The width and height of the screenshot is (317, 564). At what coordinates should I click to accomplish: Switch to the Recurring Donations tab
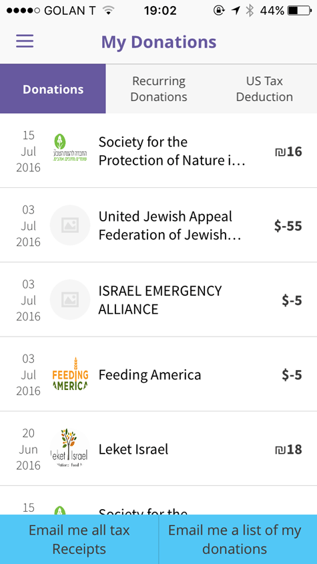[159, 89]
